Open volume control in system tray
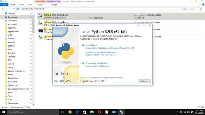Screen dimensions: 205x115 coord(181,112)
